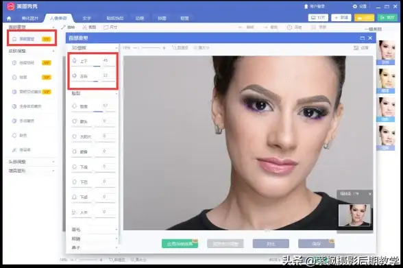Click the green apply current effect button
The height and width of the screenshot is (268, 403).
pos(180,243)
